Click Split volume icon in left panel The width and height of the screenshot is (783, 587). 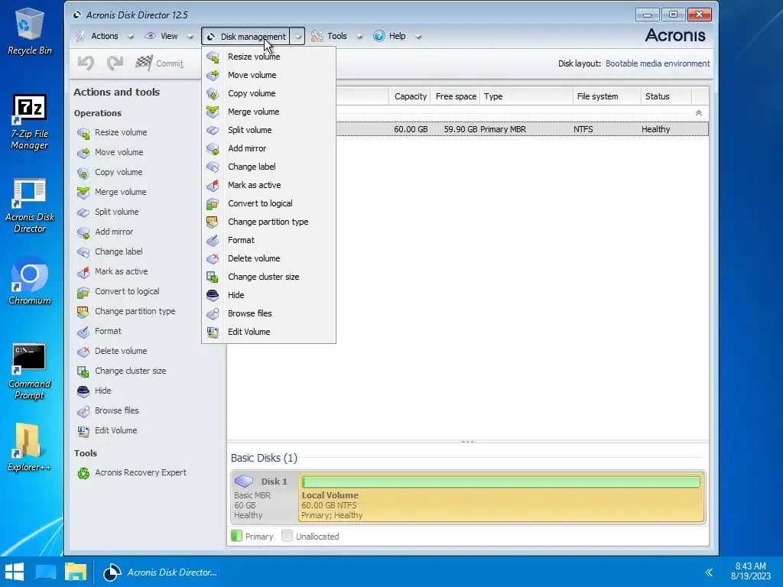pos(83,212)
